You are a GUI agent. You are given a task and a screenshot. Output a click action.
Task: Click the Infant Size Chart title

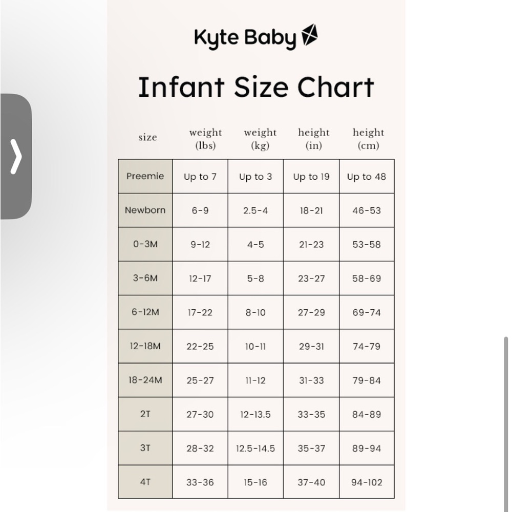pyautogui.click(x=257, y=86)
